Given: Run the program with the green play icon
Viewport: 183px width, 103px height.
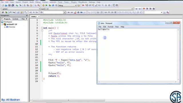Looking at the screenshot, I should (46, 5).
